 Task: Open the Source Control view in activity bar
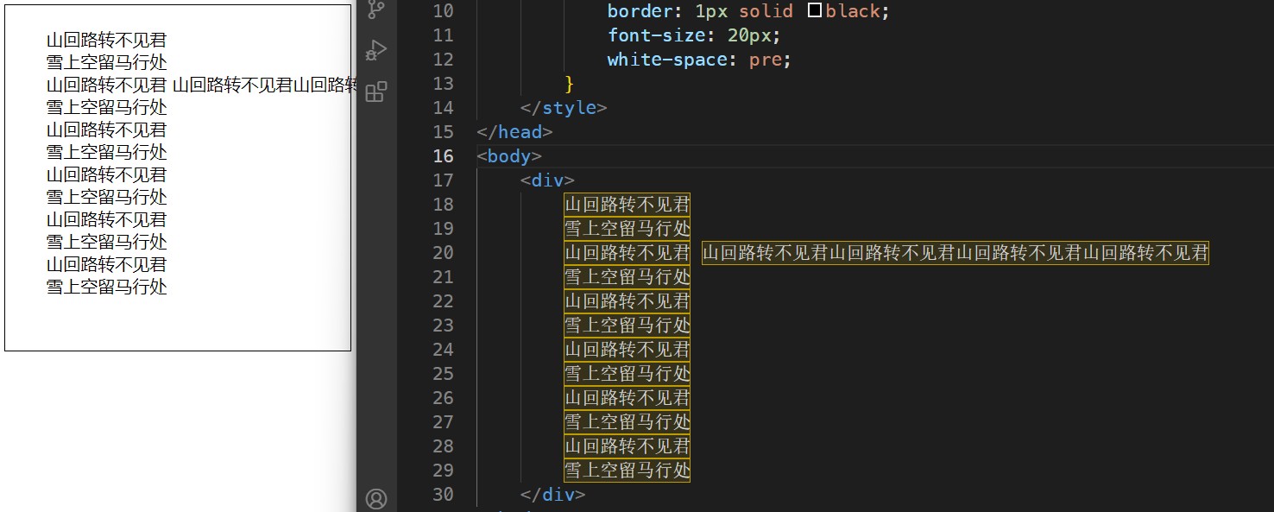[x=376, y=9]
